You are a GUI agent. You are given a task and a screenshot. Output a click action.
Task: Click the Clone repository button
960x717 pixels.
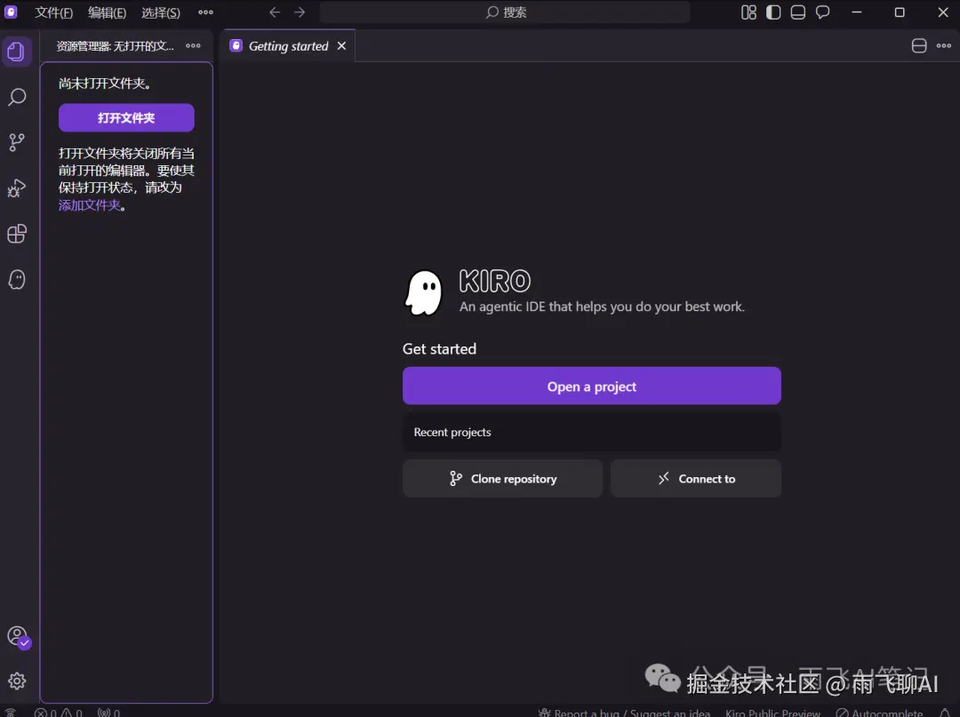502,479
